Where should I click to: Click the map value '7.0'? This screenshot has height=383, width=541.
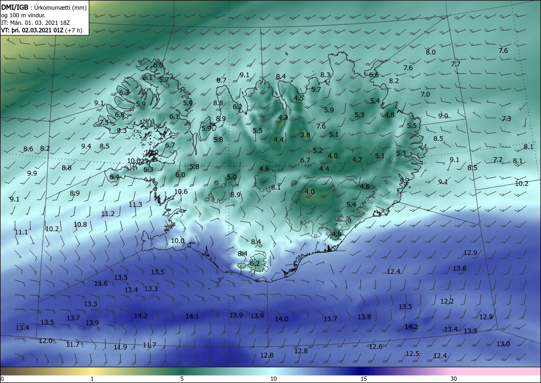(x=425, y=95)
